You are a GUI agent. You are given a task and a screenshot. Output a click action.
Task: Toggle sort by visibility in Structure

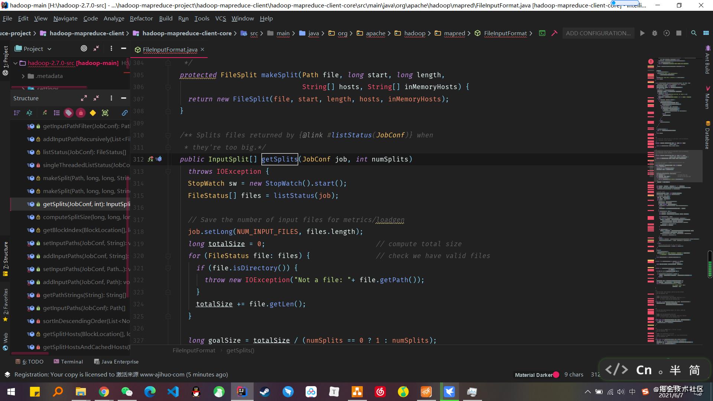(x=17, y=113)
